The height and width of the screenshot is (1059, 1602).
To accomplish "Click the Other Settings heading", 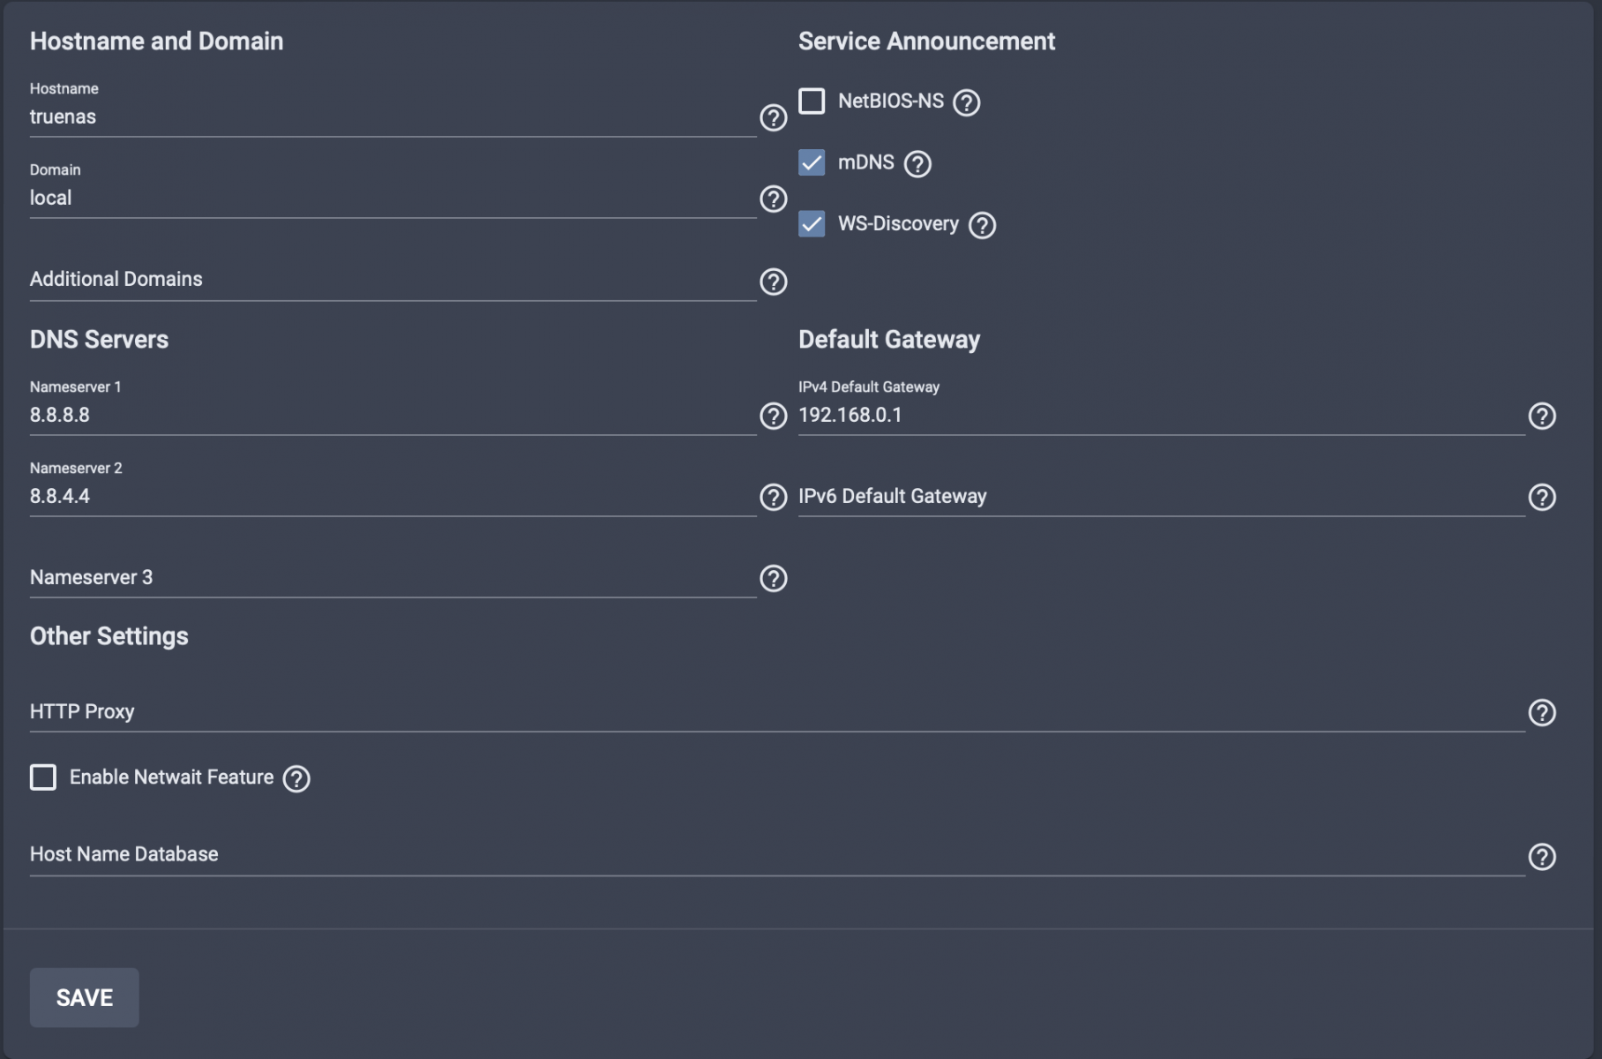I will (109, 636).
